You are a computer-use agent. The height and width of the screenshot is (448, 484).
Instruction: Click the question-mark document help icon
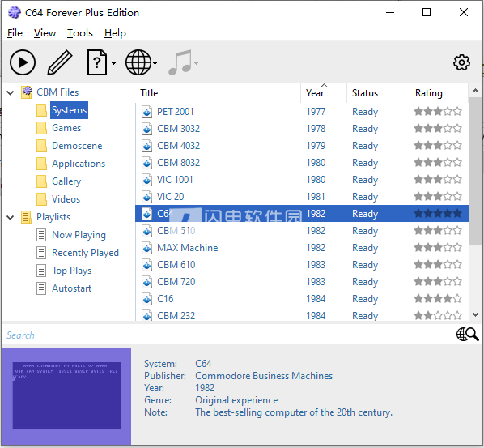pos(97,62)
